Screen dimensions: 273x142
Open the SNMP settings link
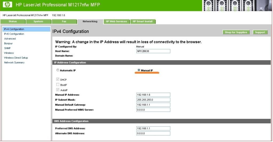point(7,48)
